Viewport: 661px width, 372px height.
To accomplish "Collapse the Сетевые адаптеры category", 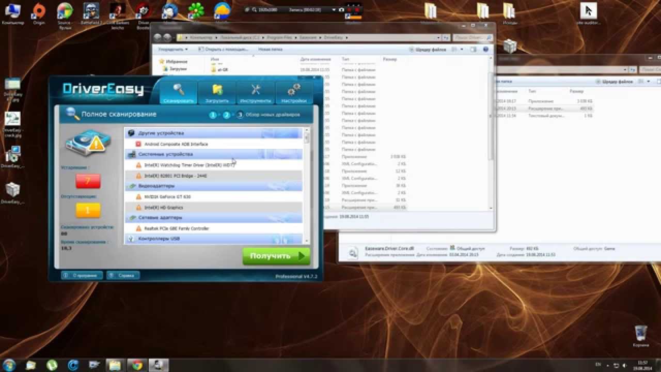I will pyautogui.click(x=213, y=218).
